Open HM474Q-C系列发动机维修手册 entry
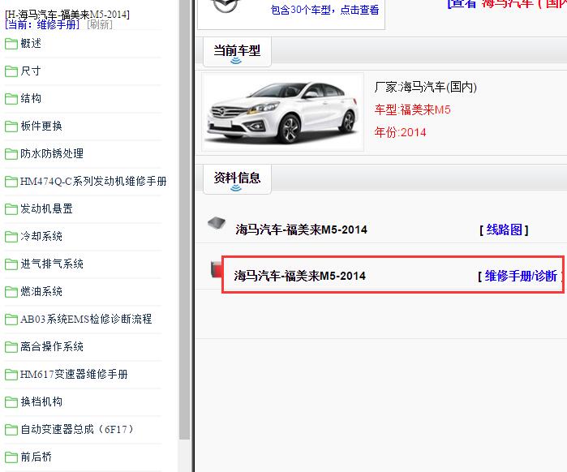Image resolution: width=567 pixels, height=472 pixels. [93, 181]
